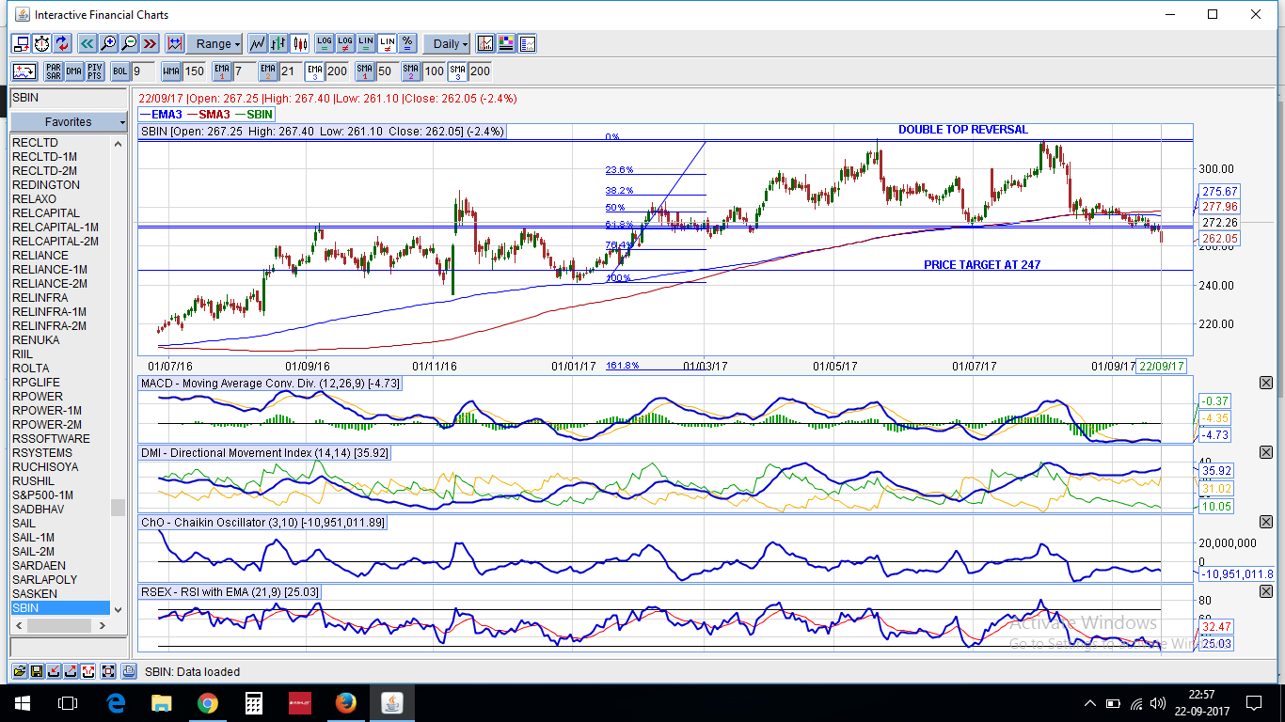Open the Daily period dropdown
This screenshot has height=722, width=1285.
pyautogui.click(x=446, y=43)
